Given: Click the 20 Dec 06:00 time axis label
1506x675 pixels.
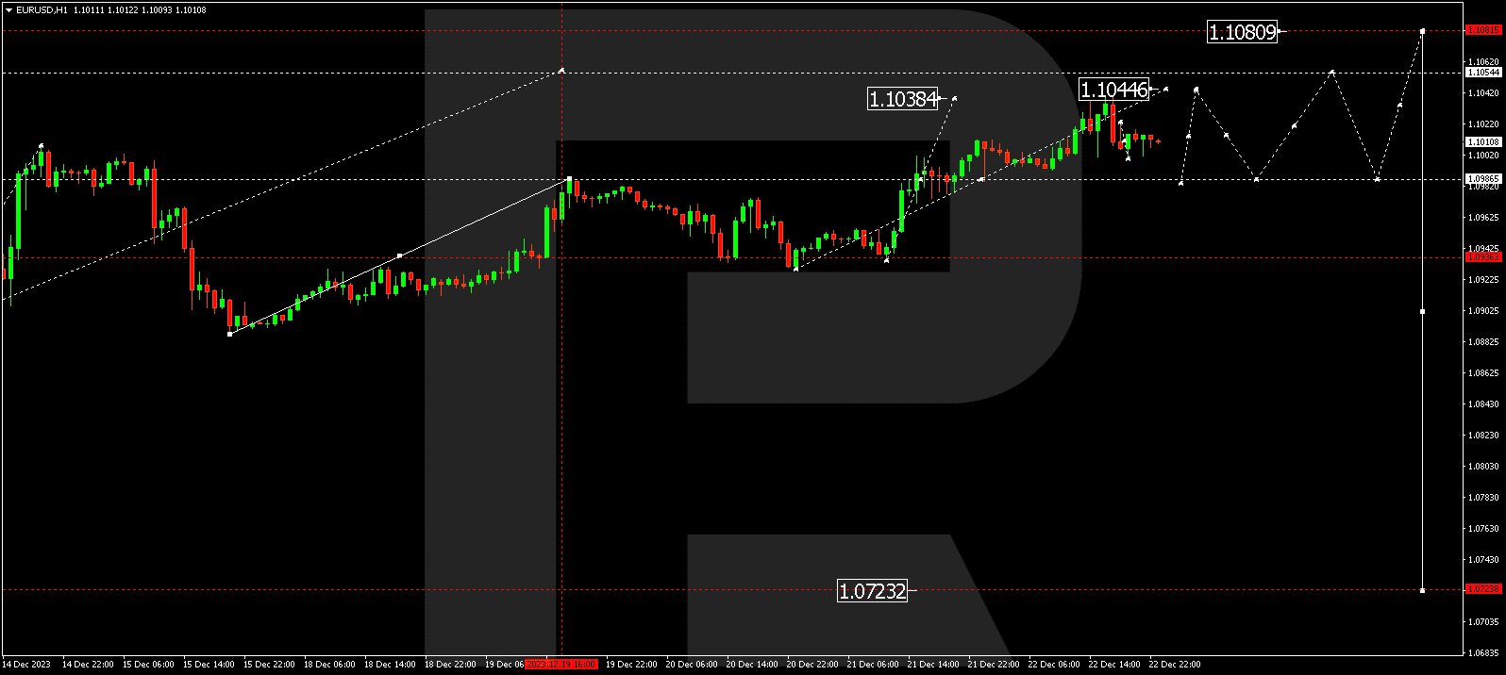Looking at the screenshot, I should click(692, 665).
